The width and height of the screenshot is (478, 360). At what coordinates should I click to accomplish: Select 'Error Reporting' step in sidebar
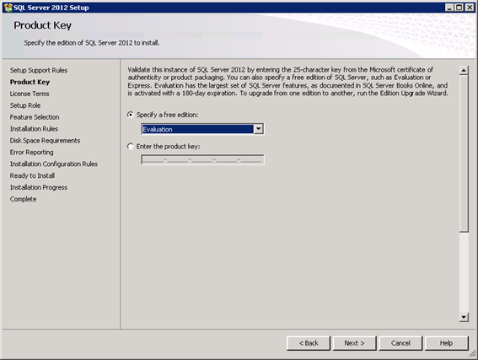coord(31,152)
